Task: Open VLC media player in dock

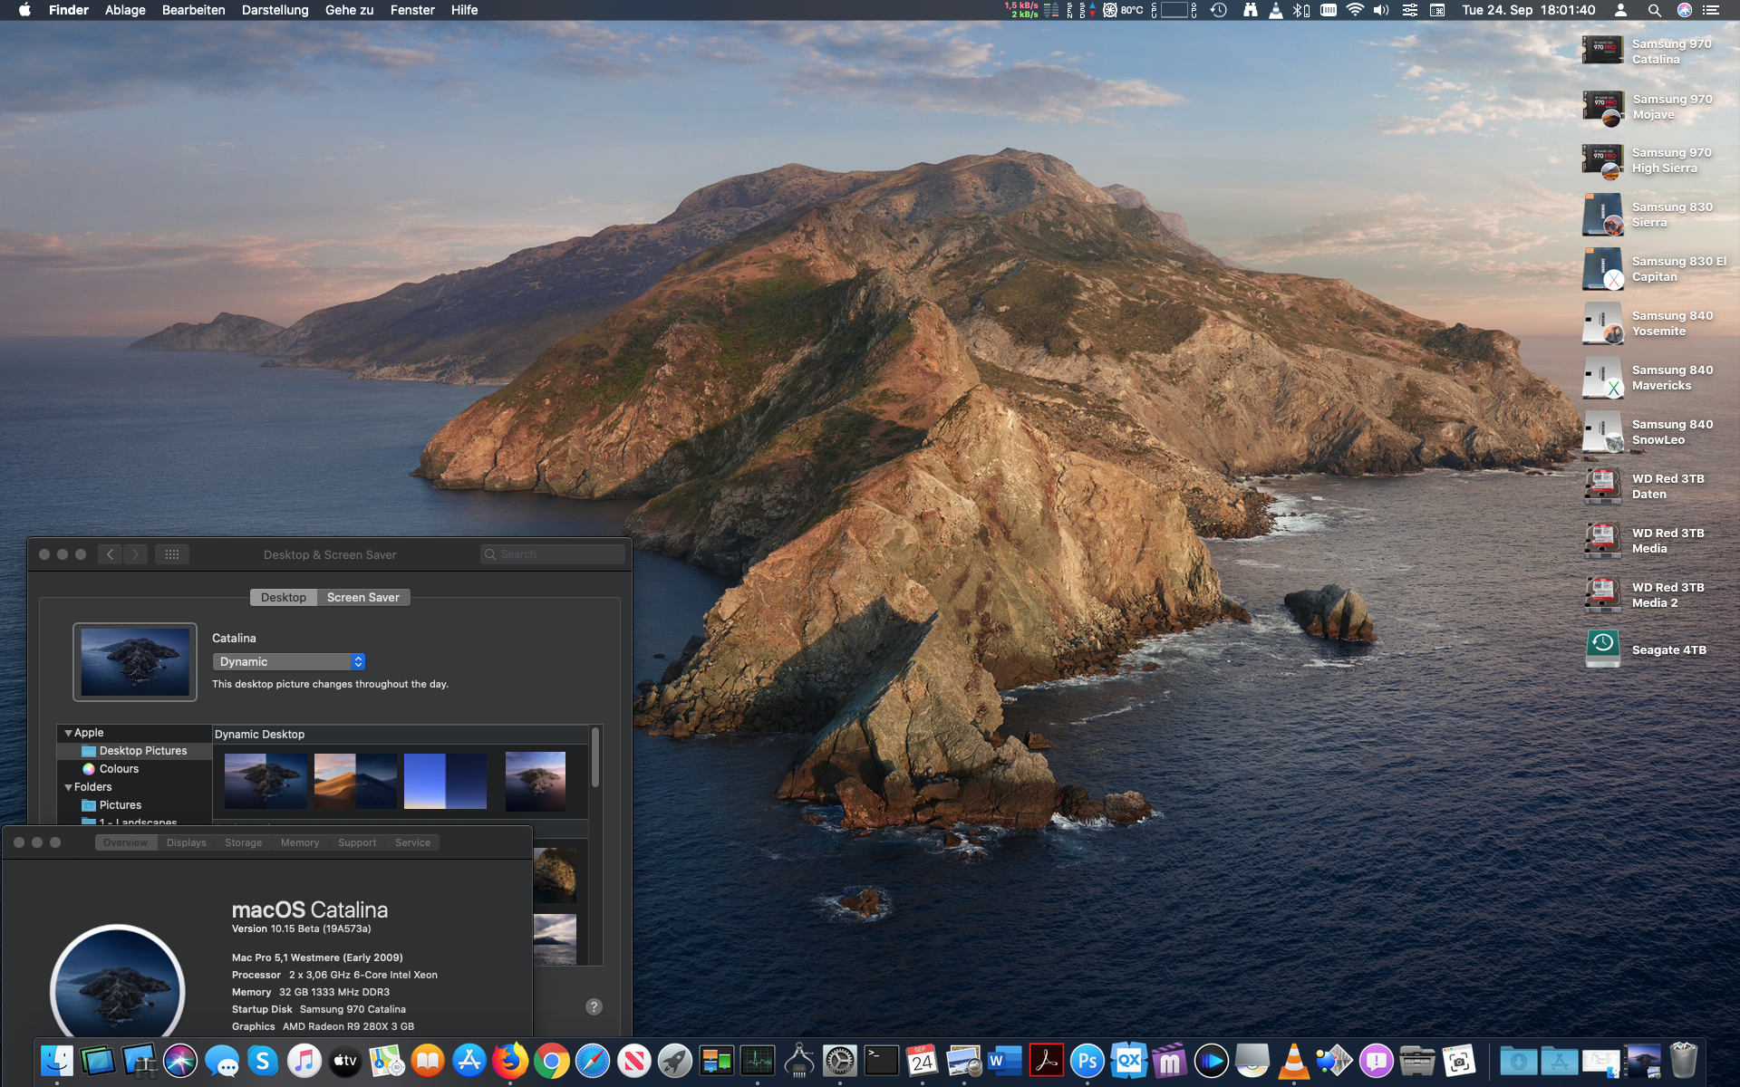Action: [x=1293, y=1061]
